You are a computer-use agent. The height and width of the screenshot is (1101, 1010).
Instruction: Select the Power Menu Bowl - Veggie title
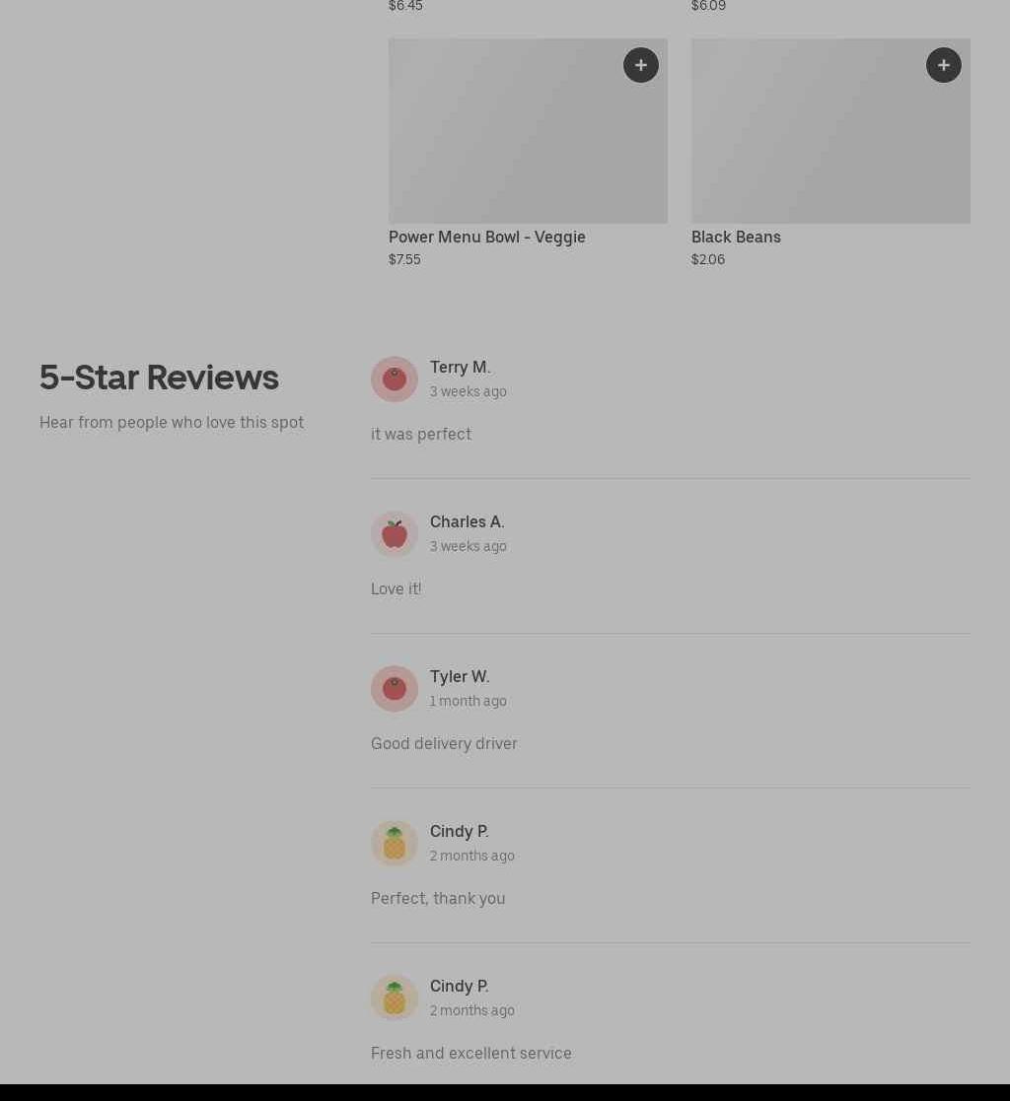pos(487,238)
